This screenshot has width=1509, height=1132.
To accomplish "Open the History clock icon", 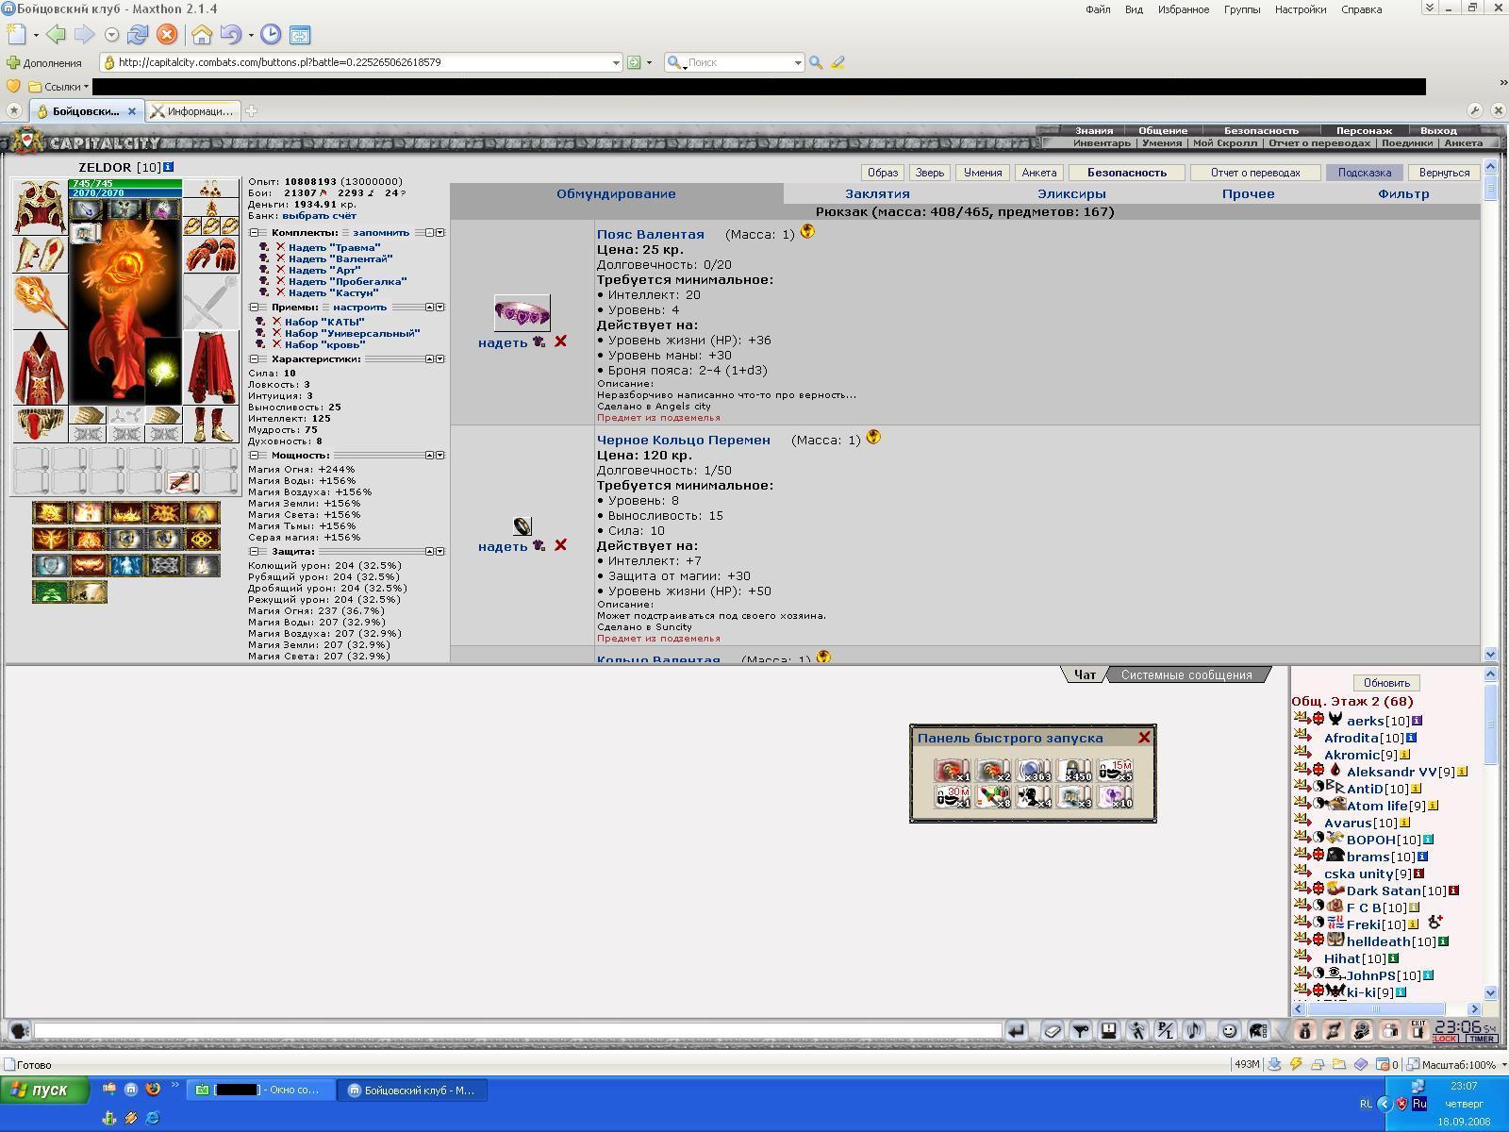I will point(271,35).
